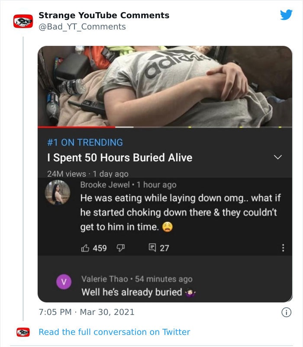This screenshot has width=303, height=347.
Task: Open the Strange YouTube Comments avatar
Action: coord(23,21)
